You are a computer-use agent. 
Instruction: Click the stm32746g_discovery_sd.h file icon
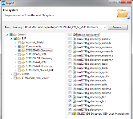(x=74, y=84)
